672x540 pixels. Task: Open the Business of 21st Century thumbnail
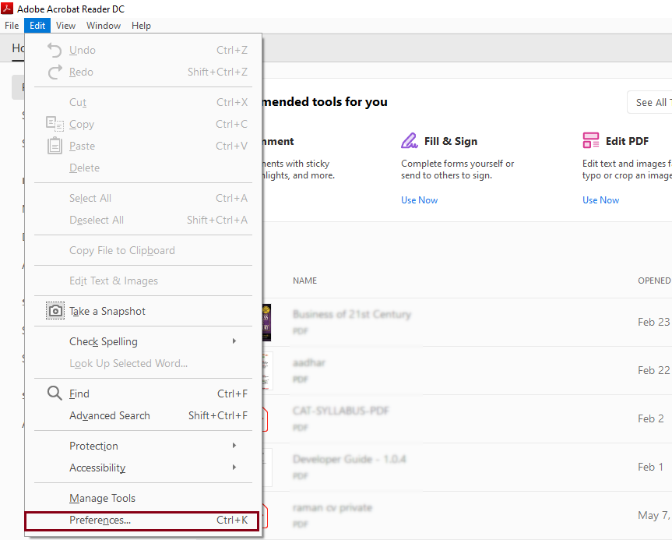pyautogui.click(x=266, y=322)
